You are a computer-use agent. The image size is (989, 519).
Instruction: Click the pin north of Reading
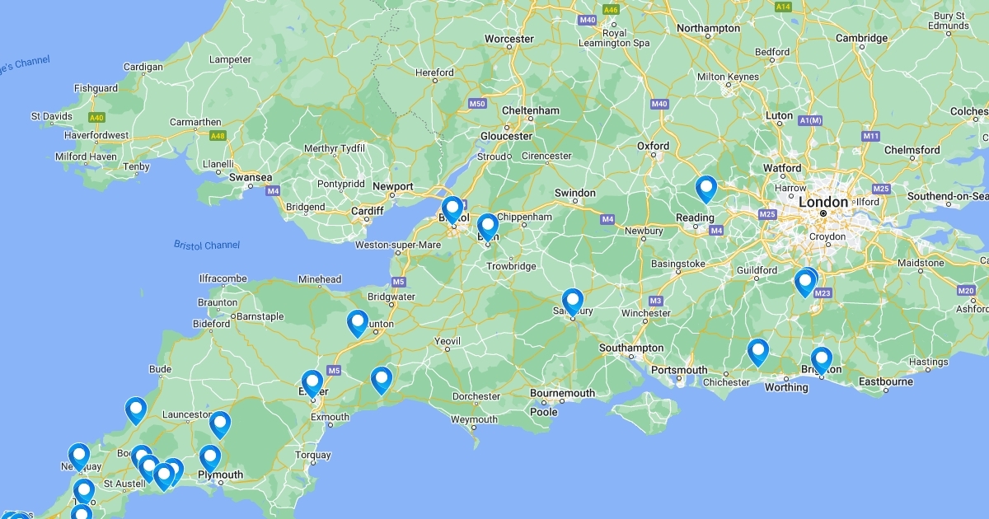point(706,189)
